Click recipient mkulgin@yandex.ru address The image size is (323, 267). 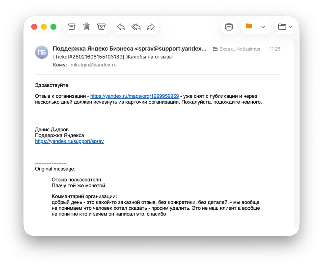93,65
